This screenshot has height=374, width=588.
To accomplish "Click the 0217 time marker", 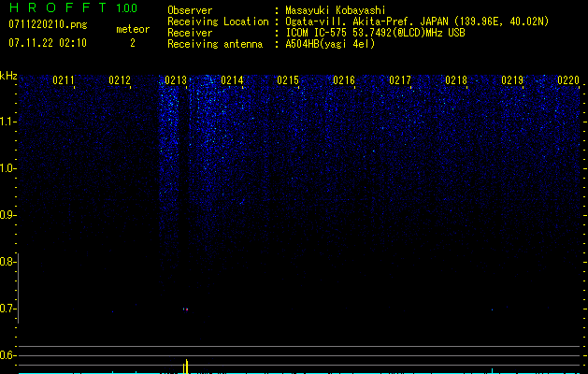I will click(400, 80).
